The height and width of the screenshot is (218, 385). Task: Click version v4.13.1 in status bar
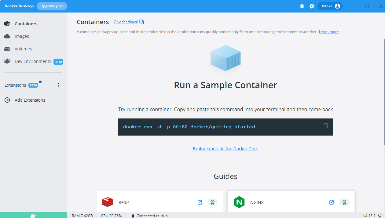[x=369, y=216]
